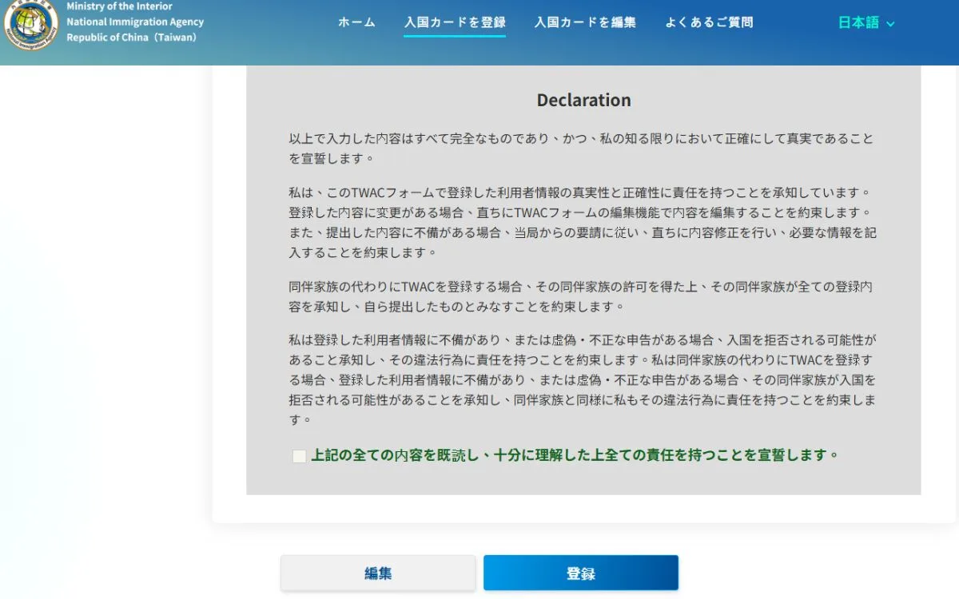The image size is (959, 599).
Task: Click the chevron arrow beside 日本語
Action: [890, 24]
